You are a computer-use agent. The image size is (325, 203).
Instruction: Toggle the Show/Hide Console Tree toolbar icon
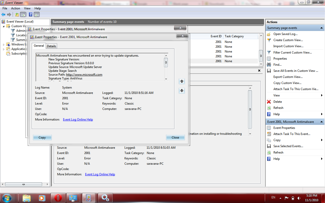click(x=23, y=14)
